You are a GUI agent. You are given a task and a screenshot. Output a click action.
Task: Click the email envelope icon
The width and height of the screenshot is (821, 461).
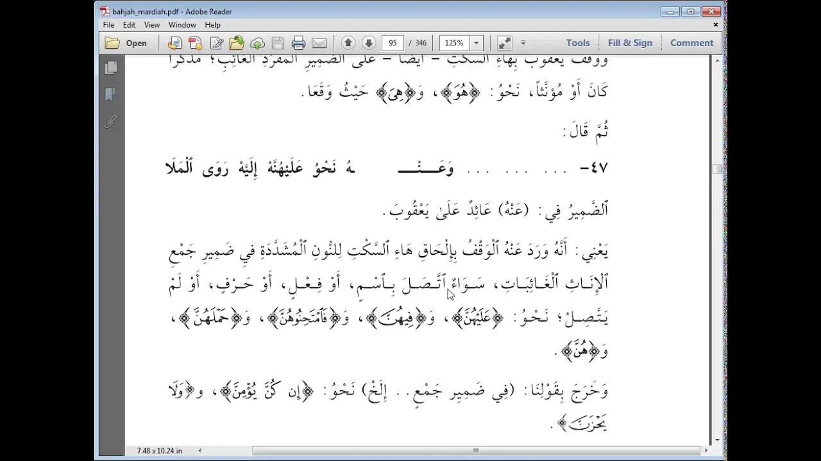coord(319,43)
